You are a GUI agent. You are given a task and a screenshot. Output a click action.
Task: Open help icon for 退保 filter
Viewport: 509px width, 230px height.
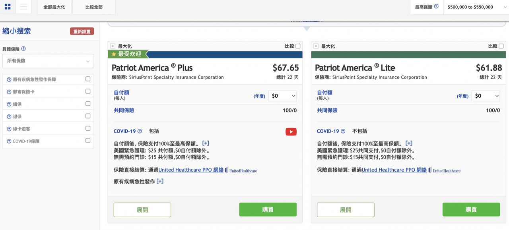pos(9,117)
